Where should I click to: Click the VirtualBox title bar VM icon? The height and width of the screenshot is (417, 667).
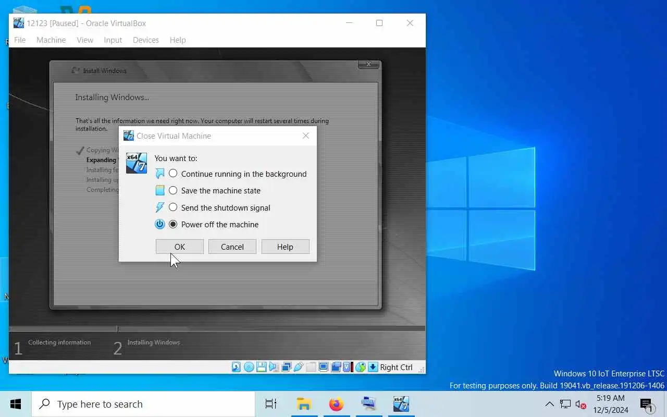coord(19,23)
